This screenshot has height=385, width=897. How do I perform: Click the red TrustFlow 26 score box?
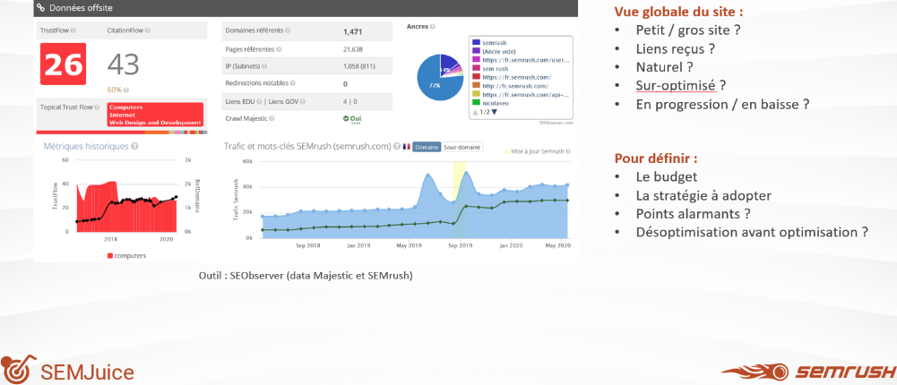point(63,65)
